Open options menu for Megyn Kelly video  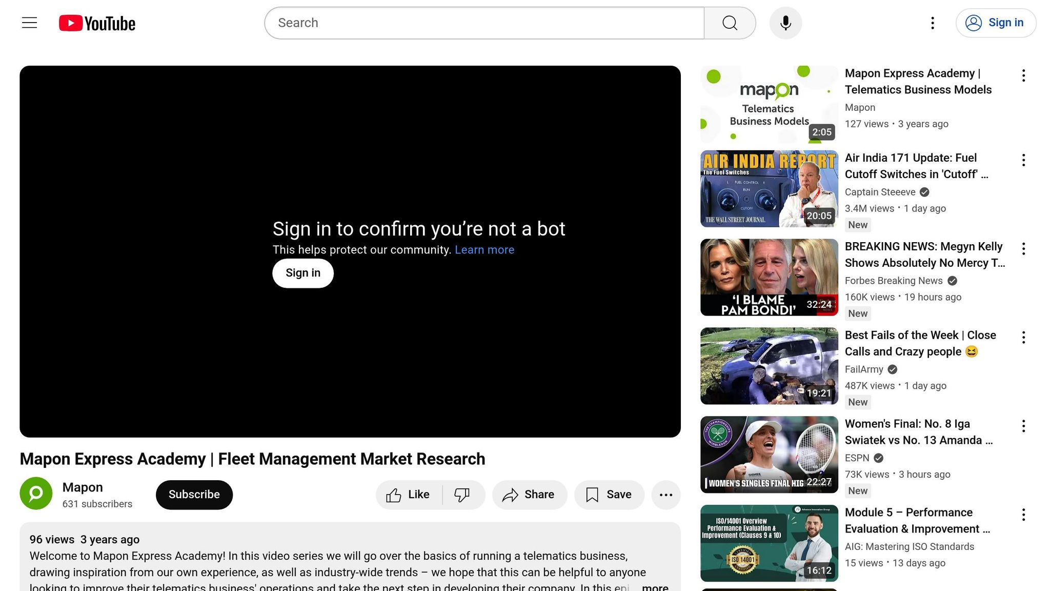[1023, 249]
